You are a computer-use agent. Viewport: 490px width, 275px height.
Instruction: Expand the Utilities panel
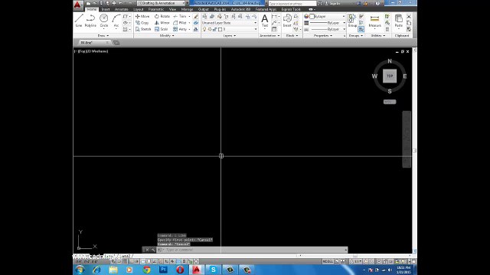(x=377, y=36)
